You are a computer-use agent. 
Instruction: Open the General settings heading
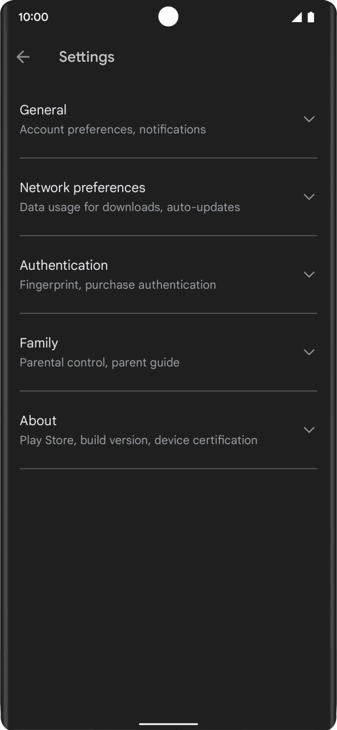tap(43, 110)
